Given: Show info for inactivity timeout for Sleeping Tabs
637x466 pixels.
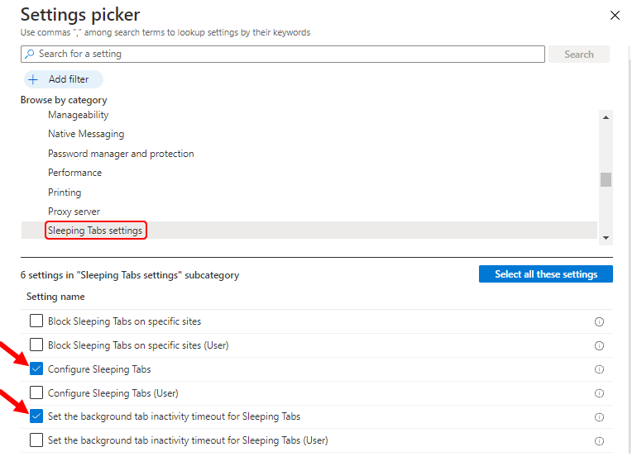Looking at the screenshot, I should [599, 417].
